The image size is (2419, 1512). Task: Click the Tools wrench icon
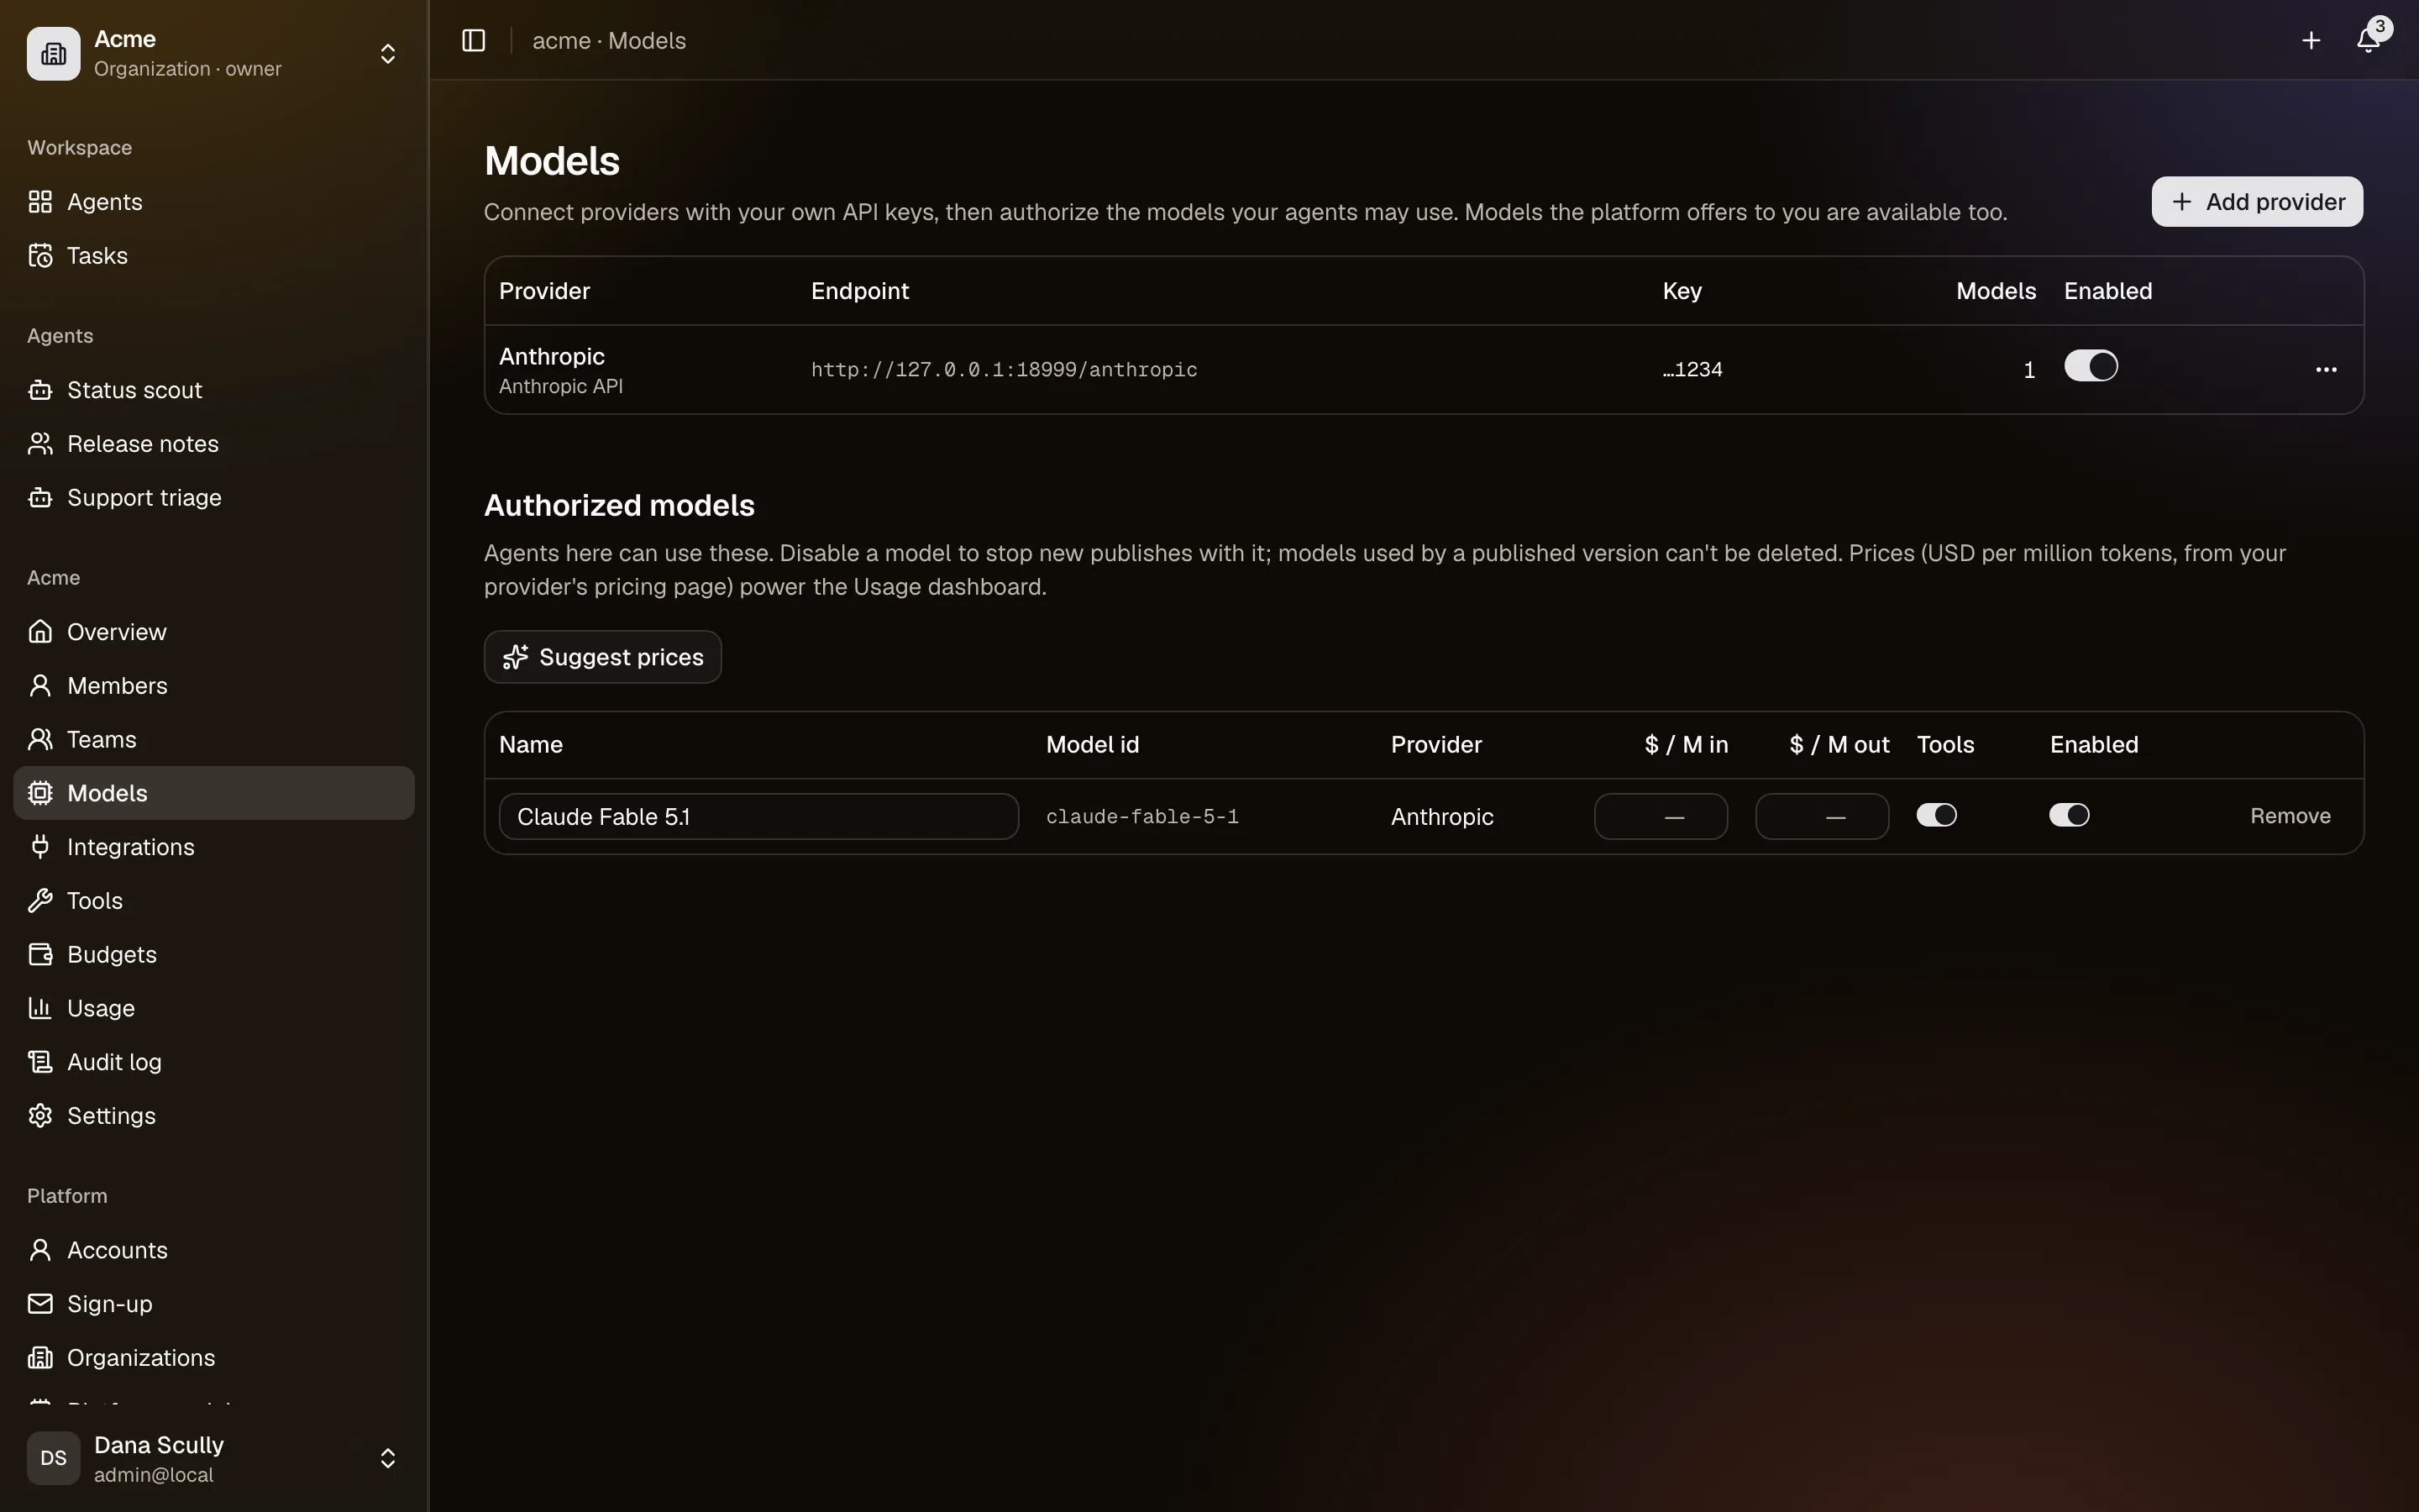click(x=40, y=901)
